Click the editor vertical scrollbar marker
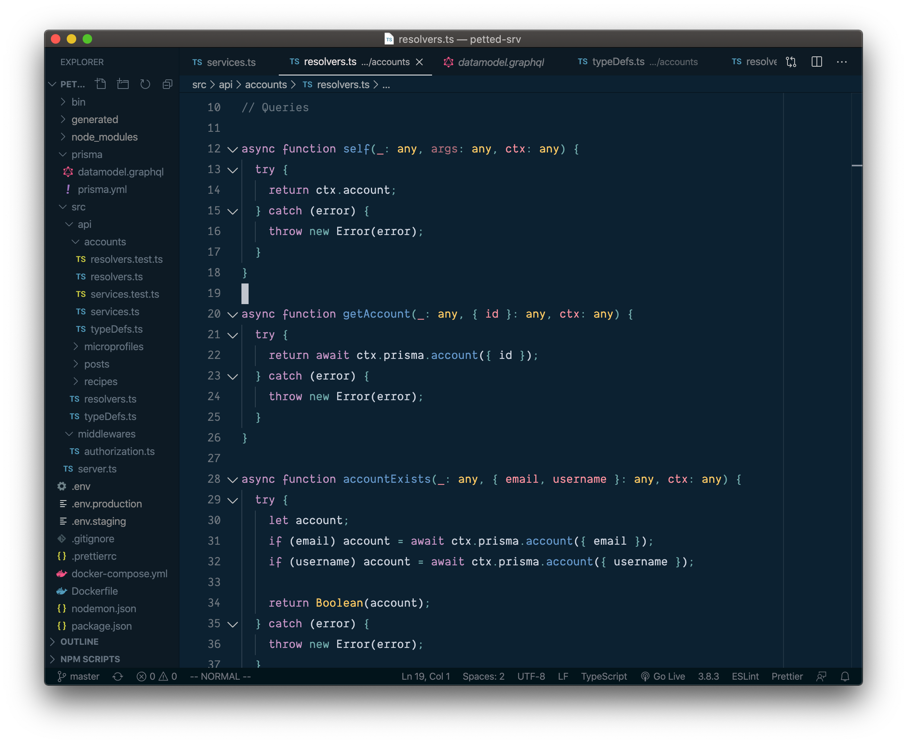The height and width of the screenshot is (744, 907). tap(857, 166)
